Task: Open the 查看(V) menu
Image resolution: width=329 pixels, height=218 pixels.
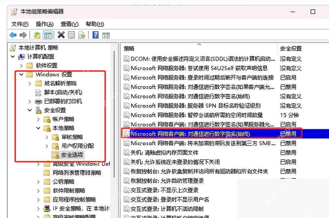Action: click(x=69, y=24)
